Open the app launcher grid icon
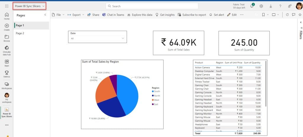This screenshot has height=137, width=303. [7, 6]
